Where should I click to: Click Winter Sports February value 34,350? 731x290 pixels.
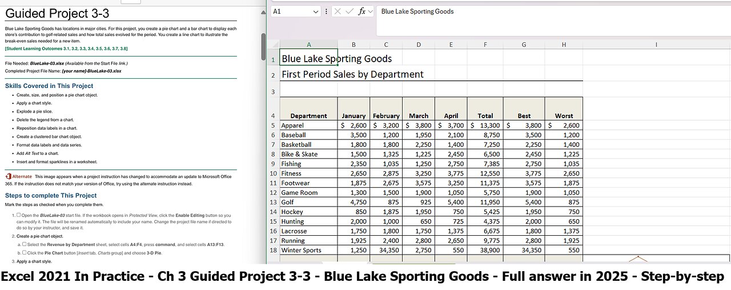386,250
